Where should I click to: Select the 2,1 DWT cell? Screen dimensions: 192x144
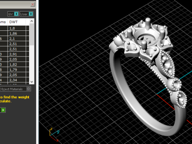tap(17, 39)
